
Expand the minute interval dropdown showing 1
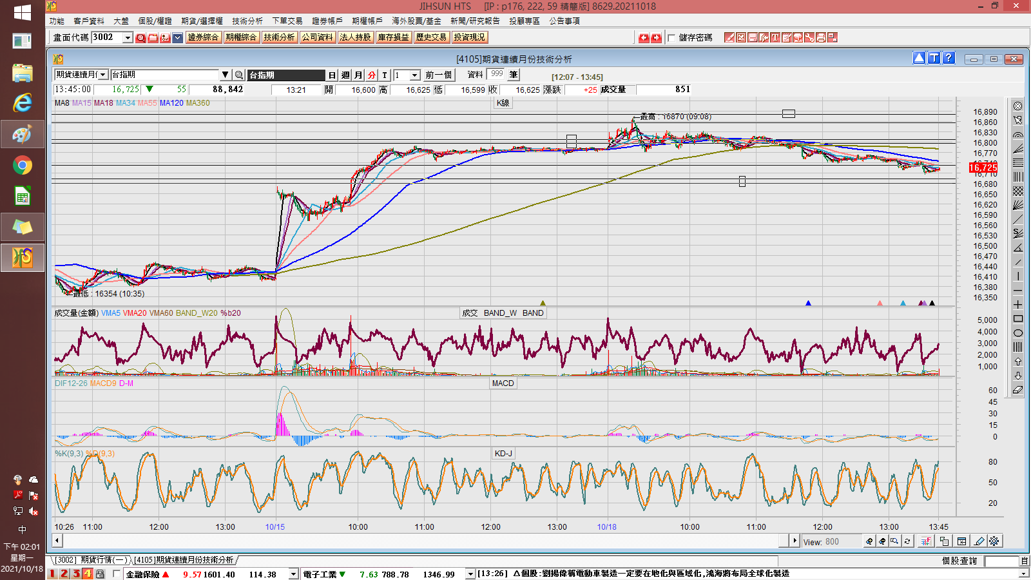coord(415,75)
